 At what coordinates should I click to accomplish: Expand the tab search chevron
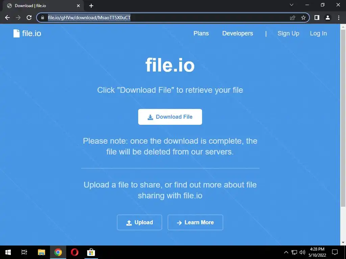pos(292,5)
